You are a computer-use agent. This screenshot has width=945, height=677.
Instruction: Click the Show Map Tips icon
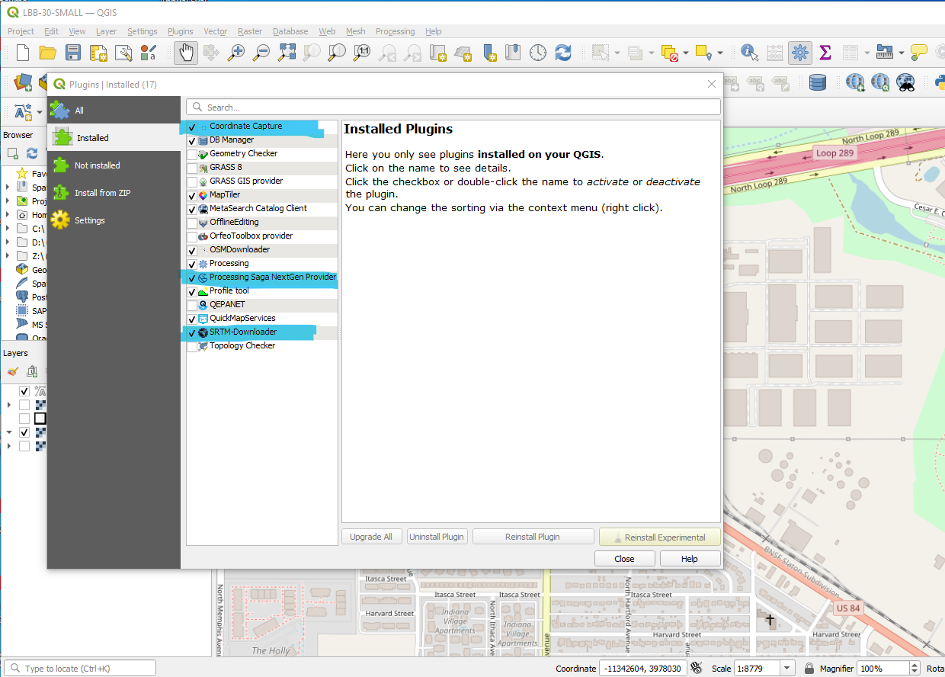[920, 53]
